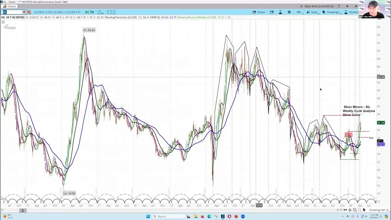
Task: Open the thinkorswim taskbar icon
Action: pyautogui.click(x=223, y=216)
